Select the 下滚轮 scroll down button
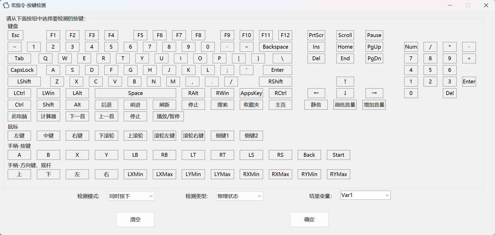 (106, 136)
